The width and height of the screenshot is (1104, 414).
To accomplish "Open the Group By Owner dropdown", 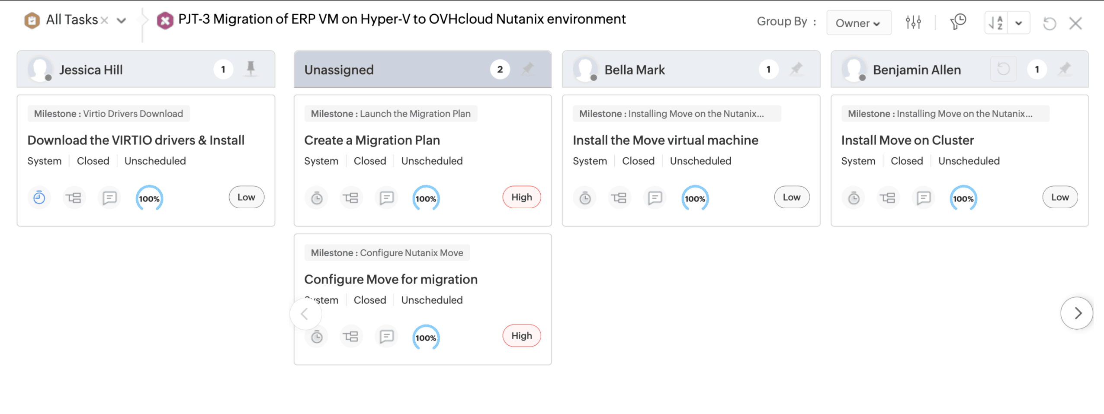I will coord(858,23).
